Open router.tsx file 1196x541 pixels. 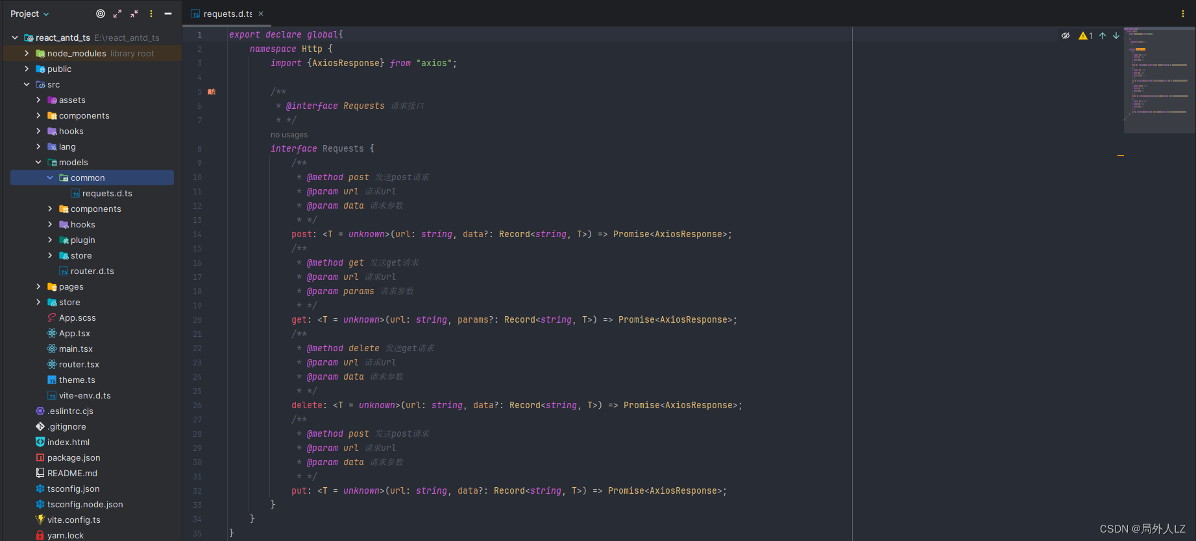(x=79, y=364)
